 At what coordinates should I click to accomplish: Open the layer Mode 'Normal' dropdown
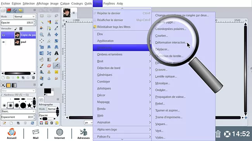point(24,17)
